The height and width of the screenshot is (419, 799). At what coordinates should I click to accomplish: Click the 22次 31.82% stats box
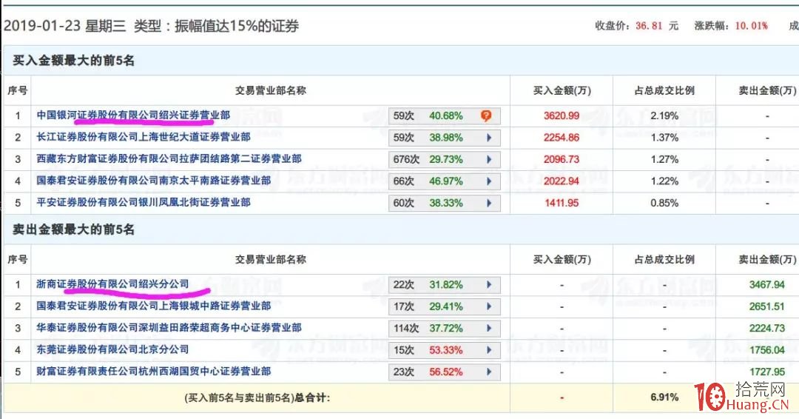445,284
